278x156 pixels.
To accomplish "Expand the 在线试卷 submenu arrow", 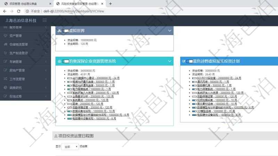I will 46,96.
